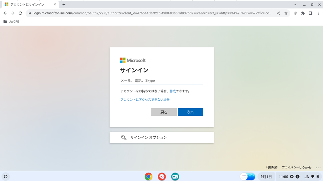Share this page via share icon
Screen dimensions: 323x181
[278, 13]
